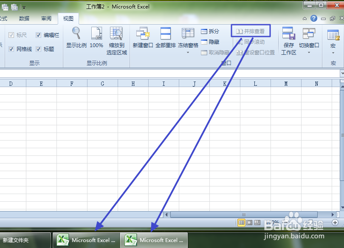Toggle the Formula Bar (编辑栏) checkbox
The height and width of the screenshot is (248, 344).
point(38,35)
